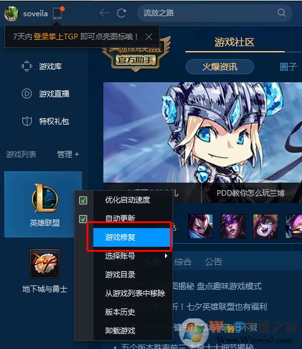
Task: Switch to 游戏社区 tab
Action: (x=235, y=42)
